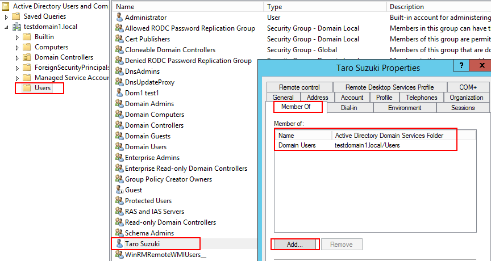
Task: Click the Enterprise Admins group icon
Action: (x=119, y=158)
